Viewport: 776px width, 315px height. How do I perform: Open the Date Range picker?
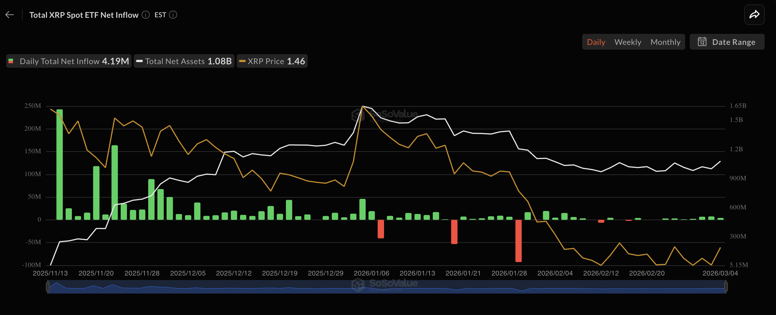pos(727,42)
